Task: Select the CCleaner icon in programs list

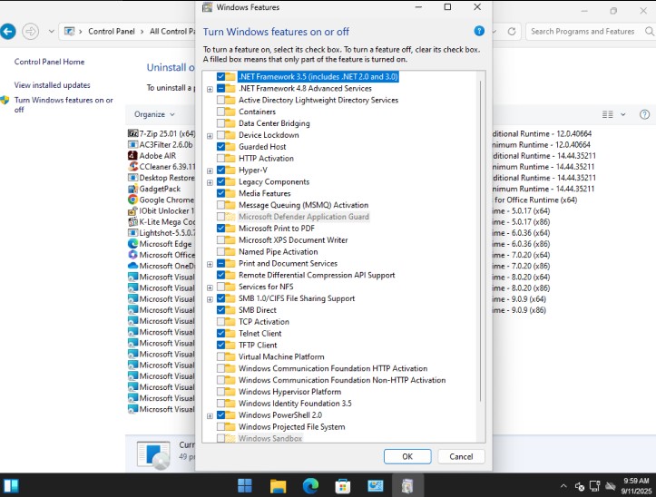Action: coord(132,167)
